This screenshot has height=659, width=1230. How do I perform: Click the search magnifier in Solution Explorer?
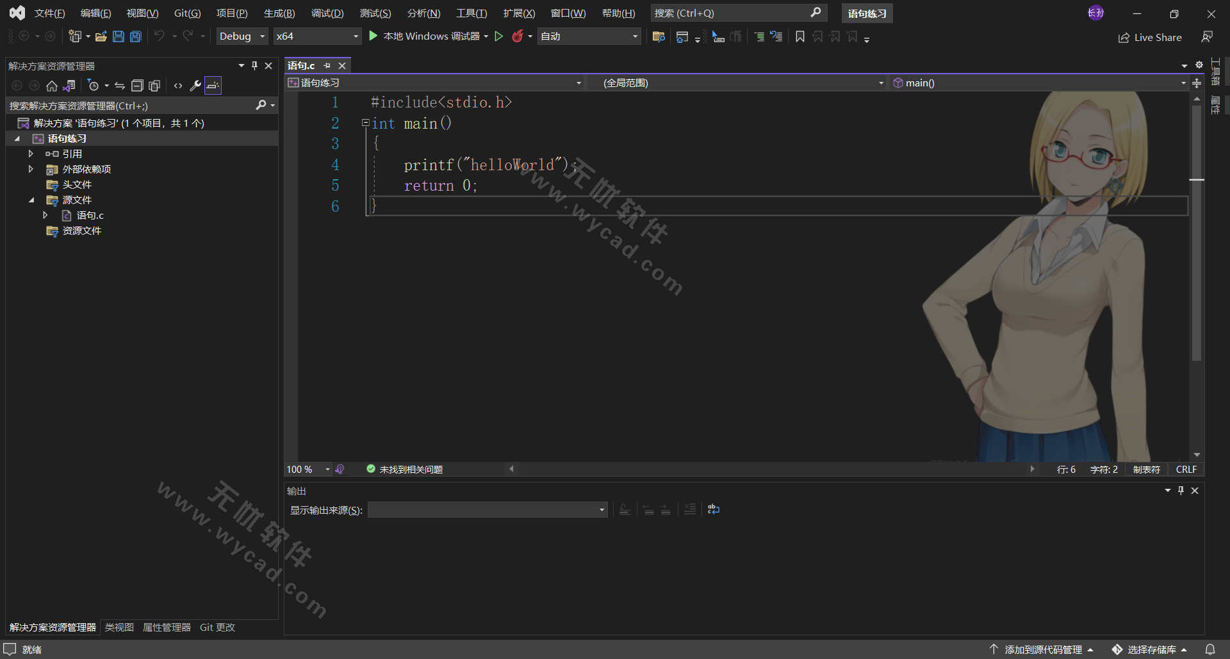261,105
